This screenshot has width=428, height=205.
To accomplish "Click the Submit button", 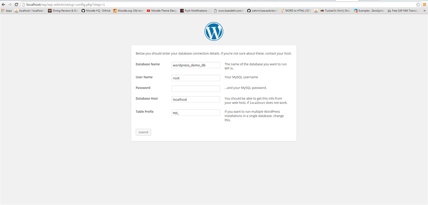I will [x=143, y=132].
